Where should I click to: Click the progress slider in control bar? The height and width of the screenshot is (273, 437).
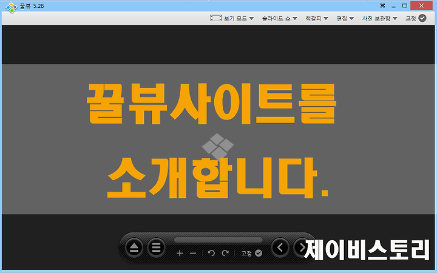point(218,240)
